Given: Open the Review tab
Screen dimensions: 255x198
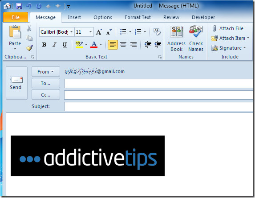Looking at the screenshot, I should coord(171,17).
